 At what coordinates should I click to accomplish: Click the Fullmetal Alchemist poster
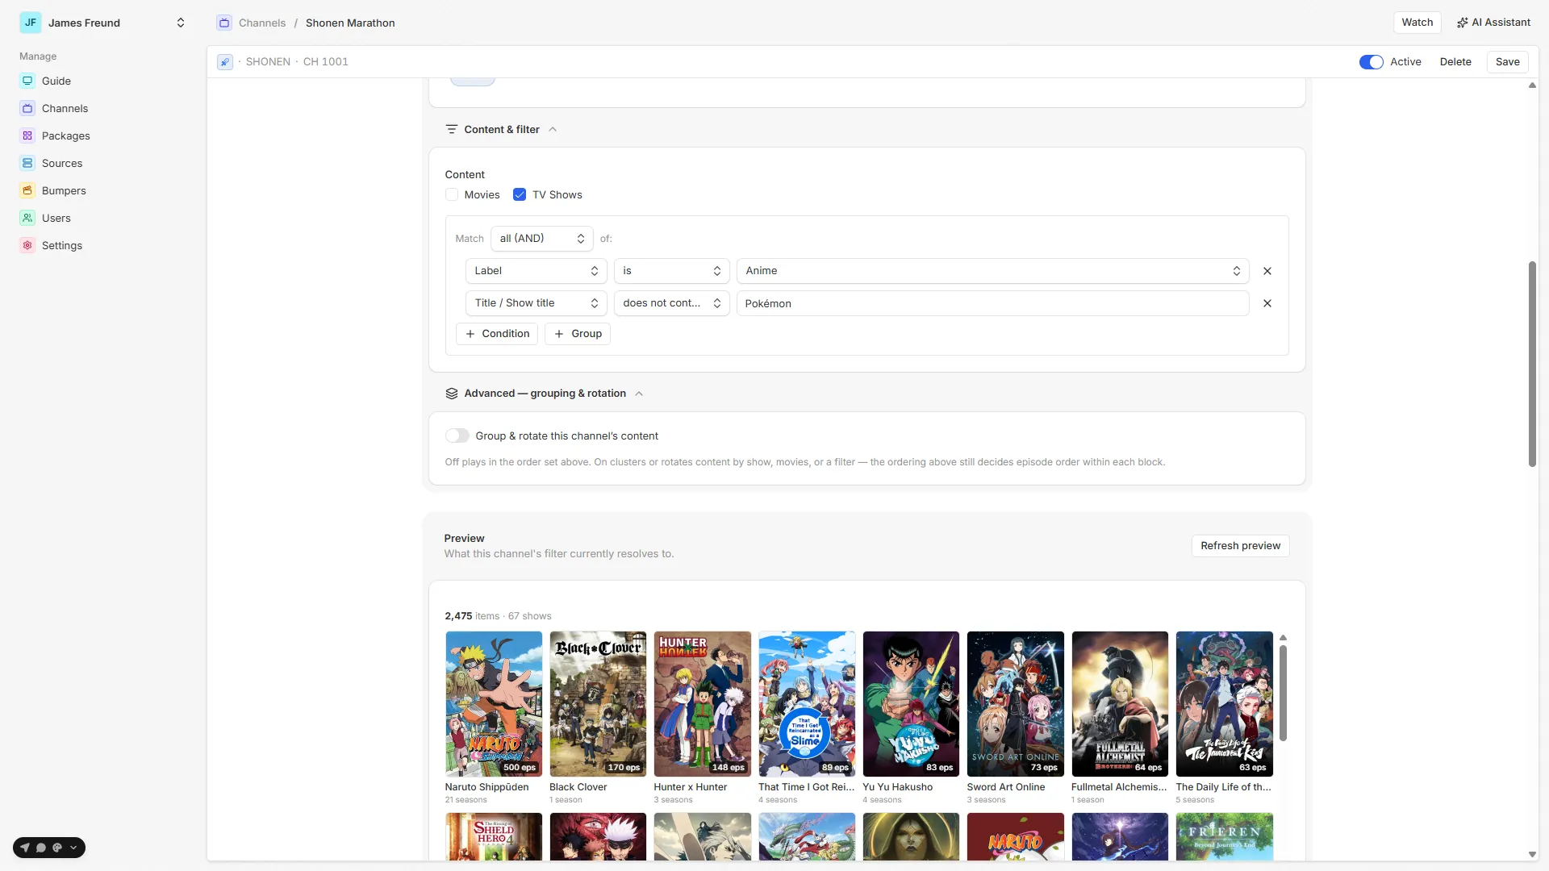tap(1121, 704)
